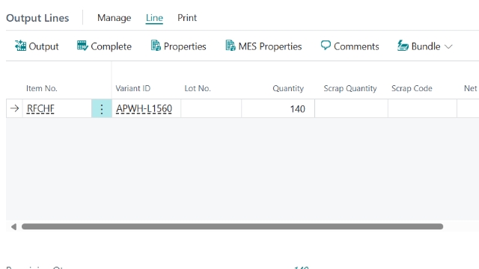Click the horizontal scrollbar thumb
This screenshot has width=479, height=269.
(x=232, y=226)
